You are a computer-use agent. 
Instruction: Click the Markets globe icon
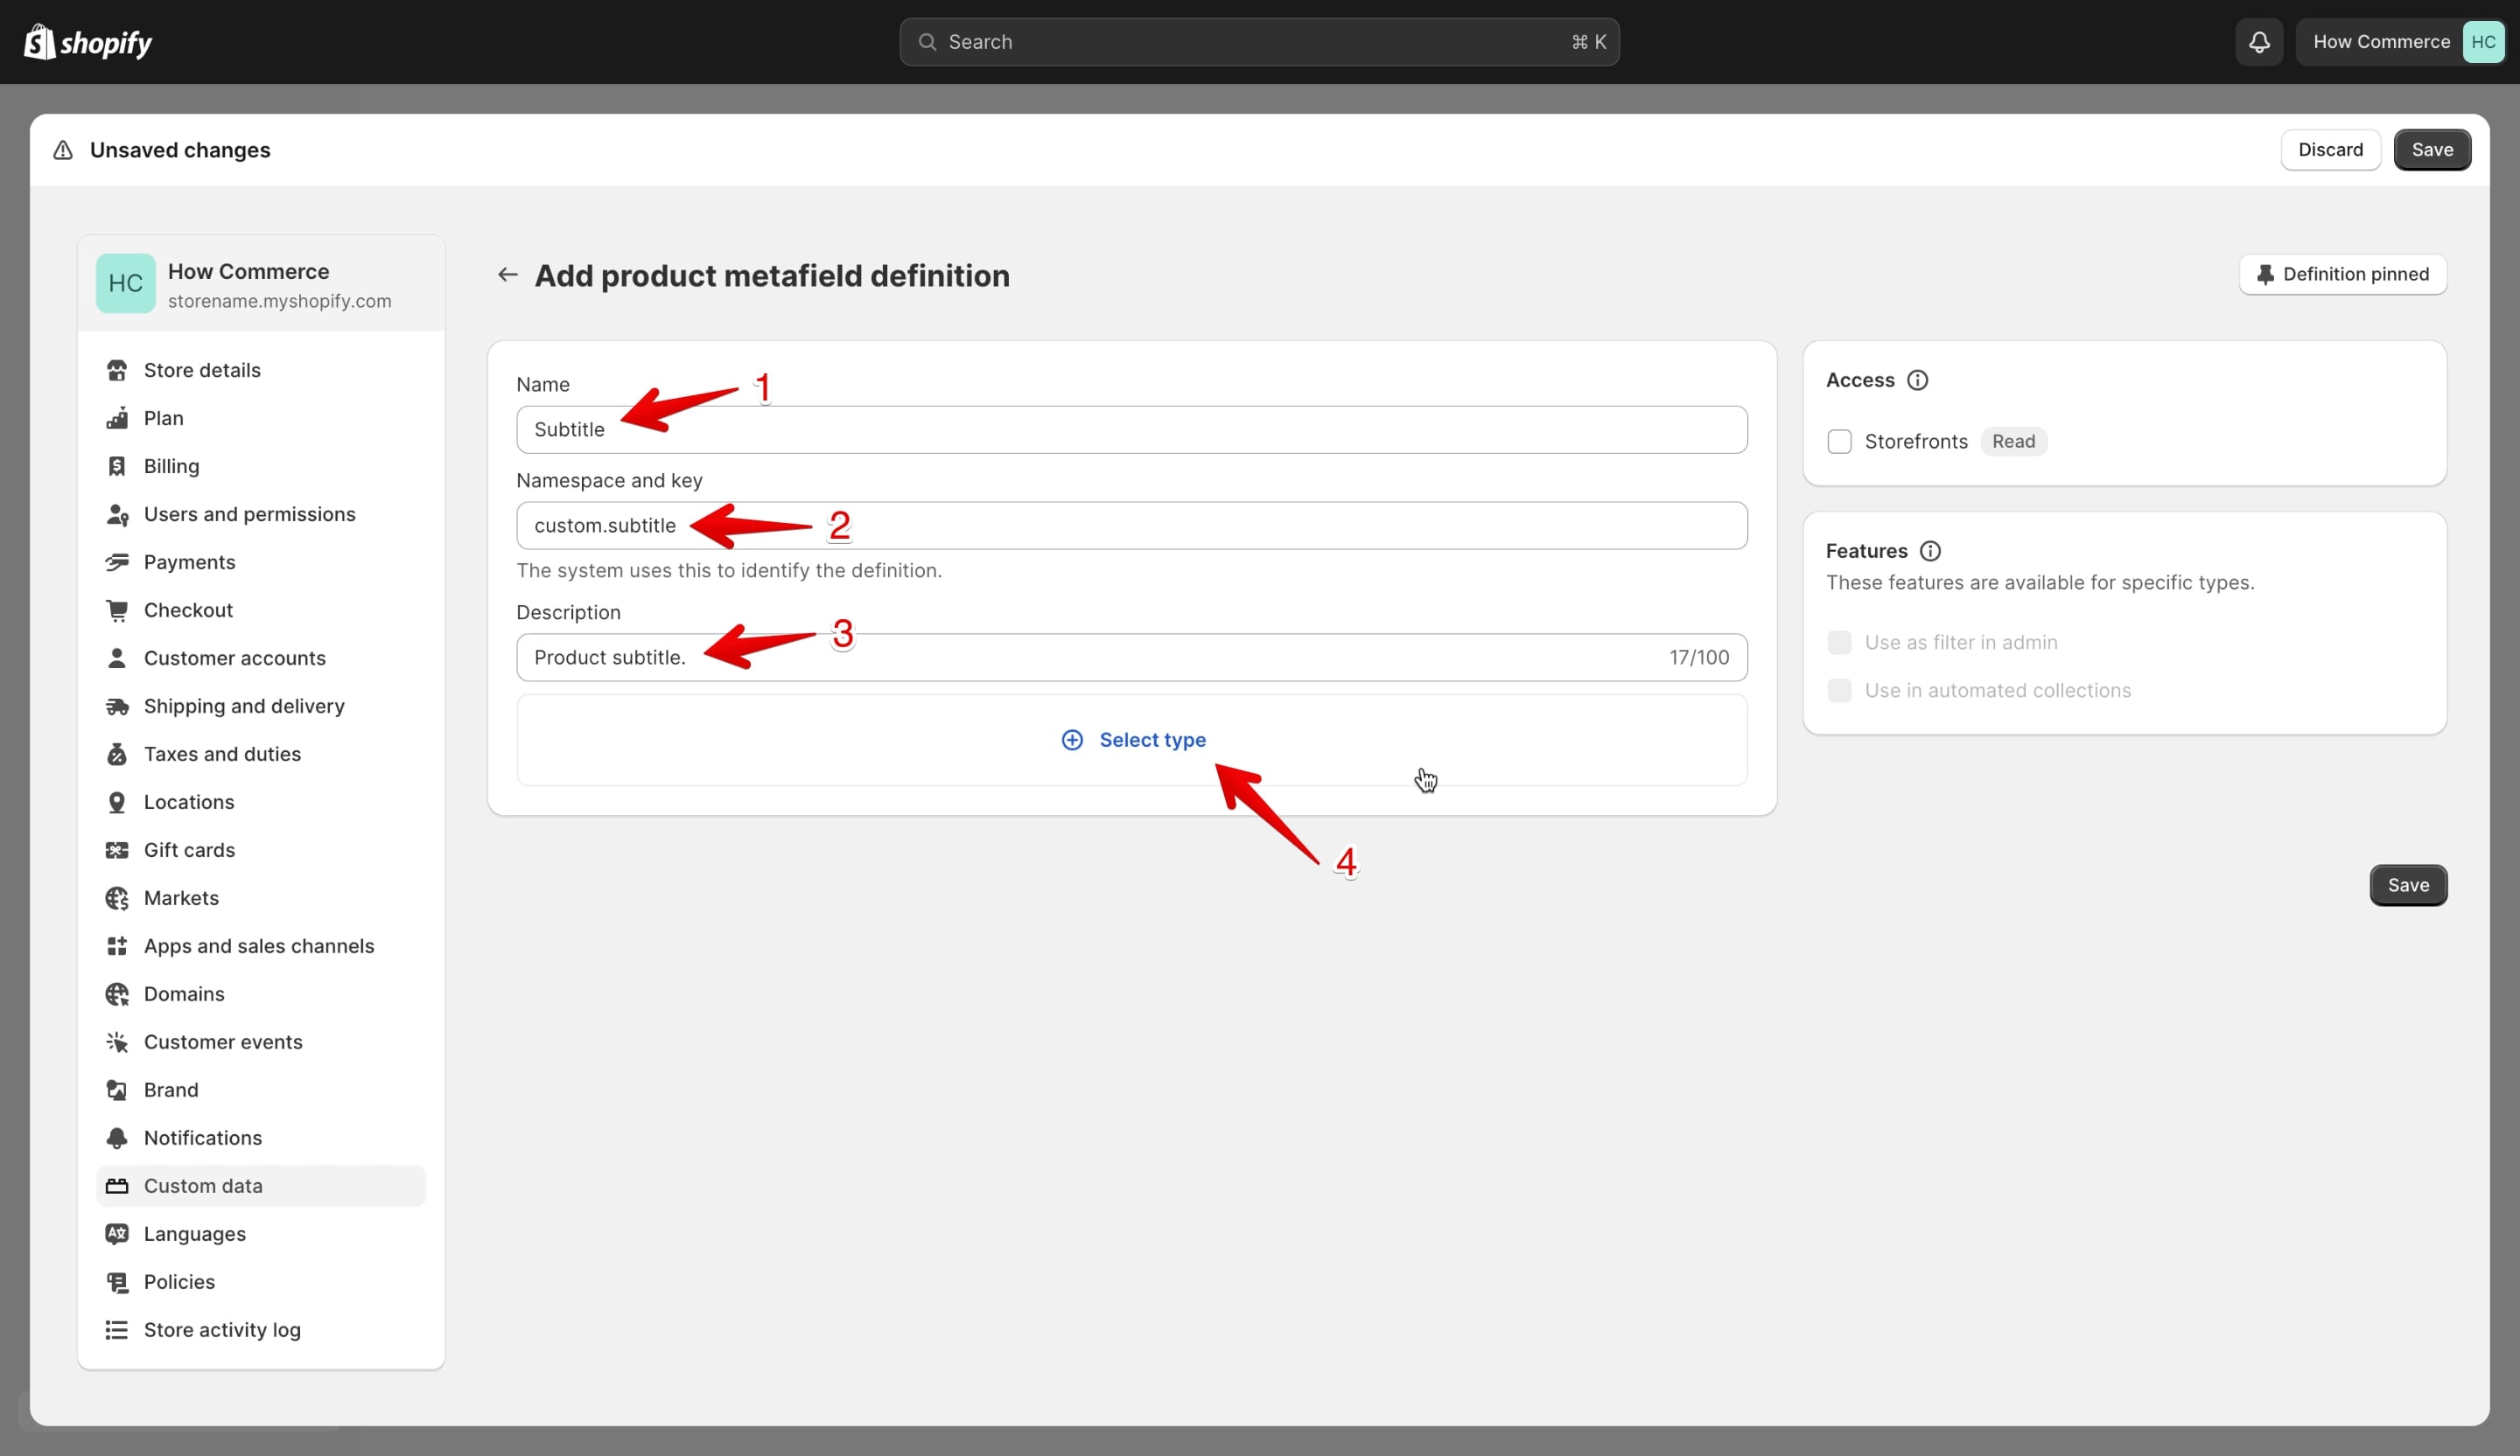(x=117, y=898)
